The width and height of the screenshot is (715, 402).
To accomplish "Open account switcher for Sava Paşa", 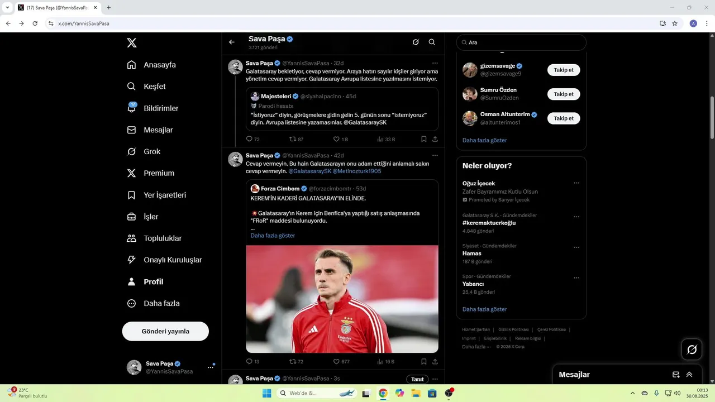I will click(x=170, y=367).
